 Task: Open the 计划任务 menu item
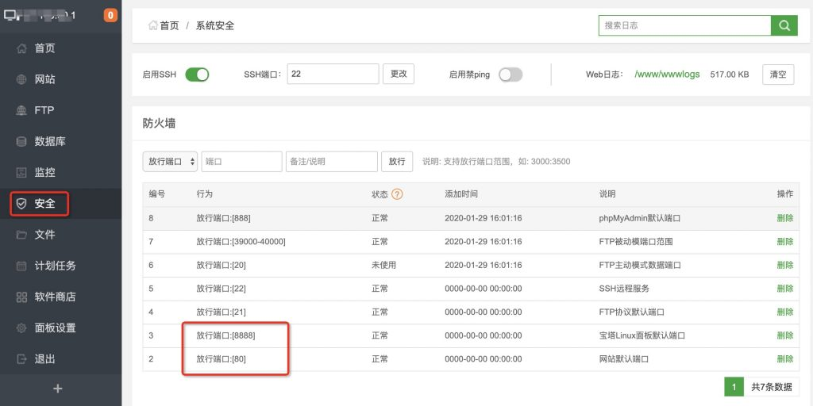[55, 266]
